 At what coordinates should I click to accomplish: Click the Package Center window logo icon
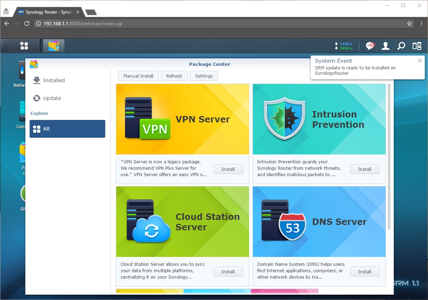tap(34, 64)
